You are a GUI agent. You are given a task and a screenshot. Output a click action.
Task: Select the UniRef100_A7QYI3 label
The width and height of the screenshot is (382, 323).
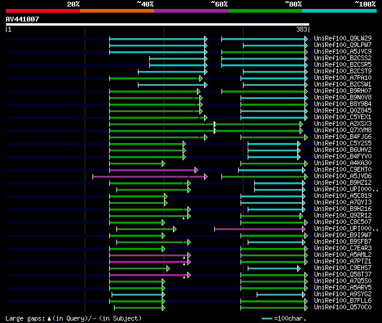click(343, 203)
